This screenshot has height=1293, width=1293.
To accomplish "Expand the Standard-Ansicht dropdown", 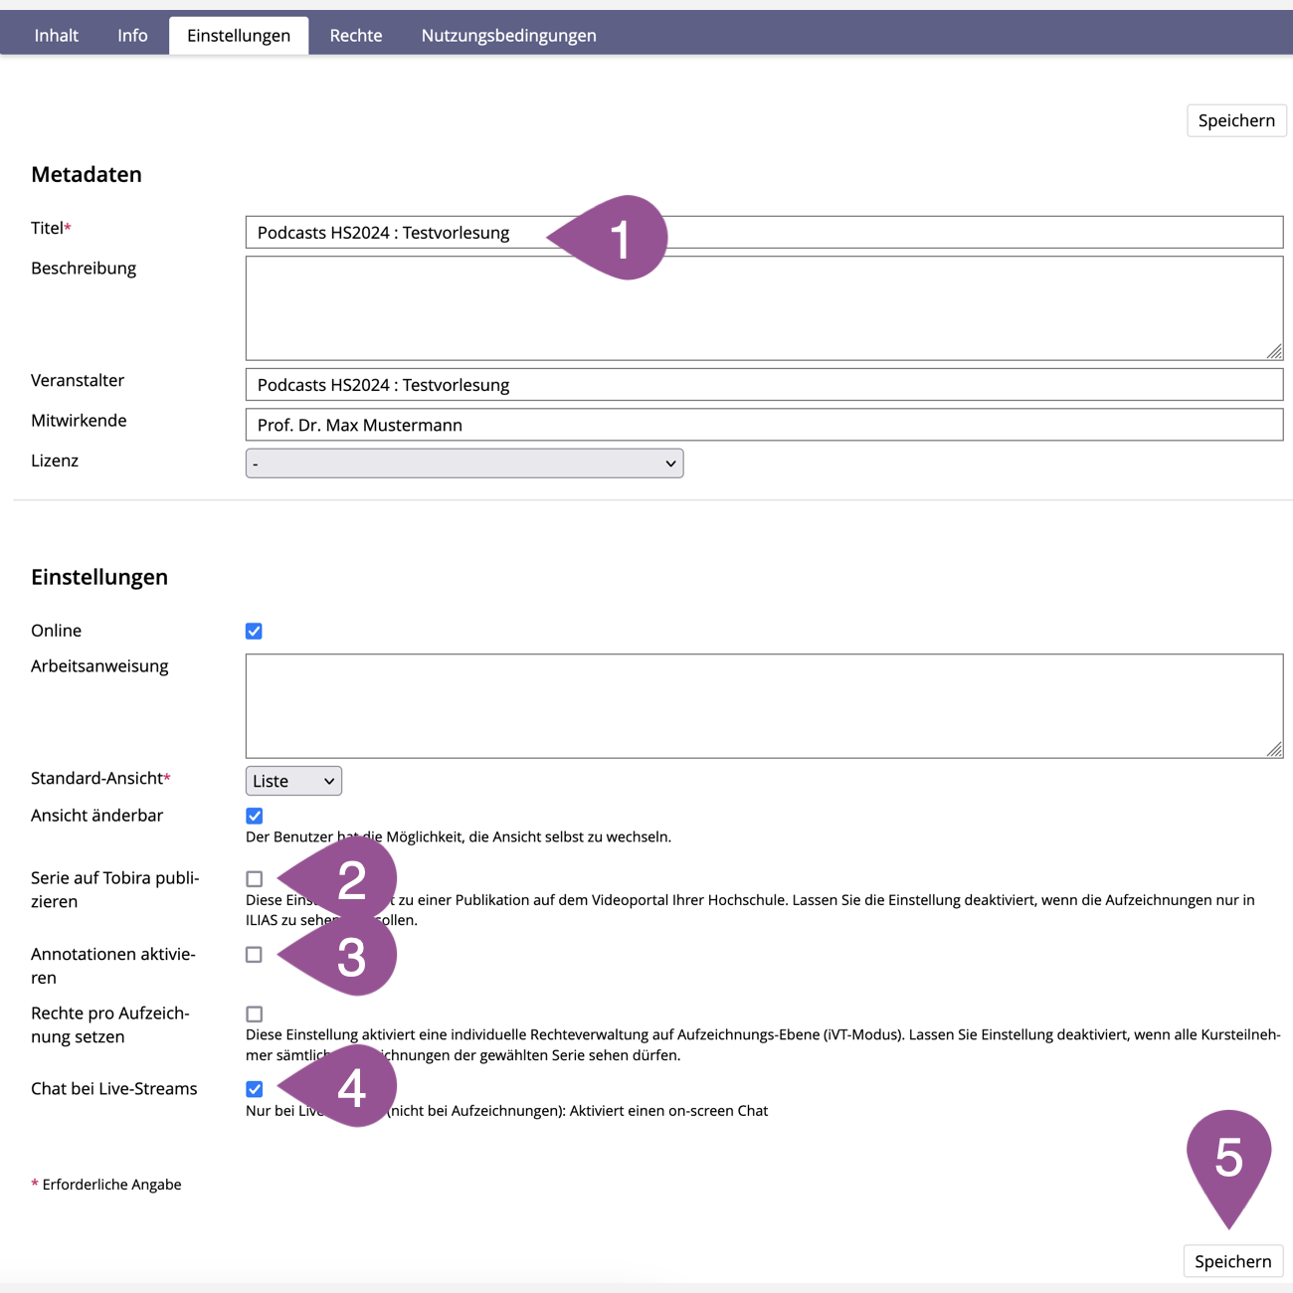I will pyautogui.click(x=293, y=781).
